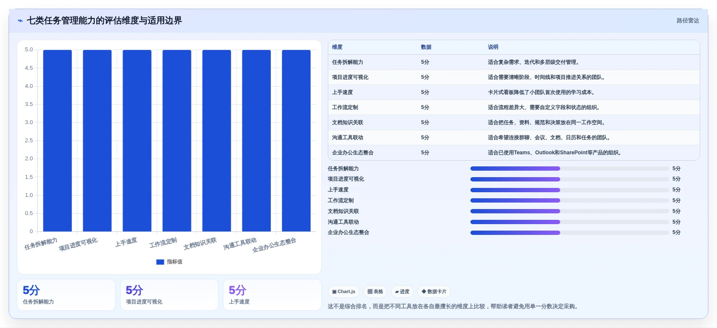Click the blue icon beside the page title
This screenshot has width=717, height=328.
[20, 21]
